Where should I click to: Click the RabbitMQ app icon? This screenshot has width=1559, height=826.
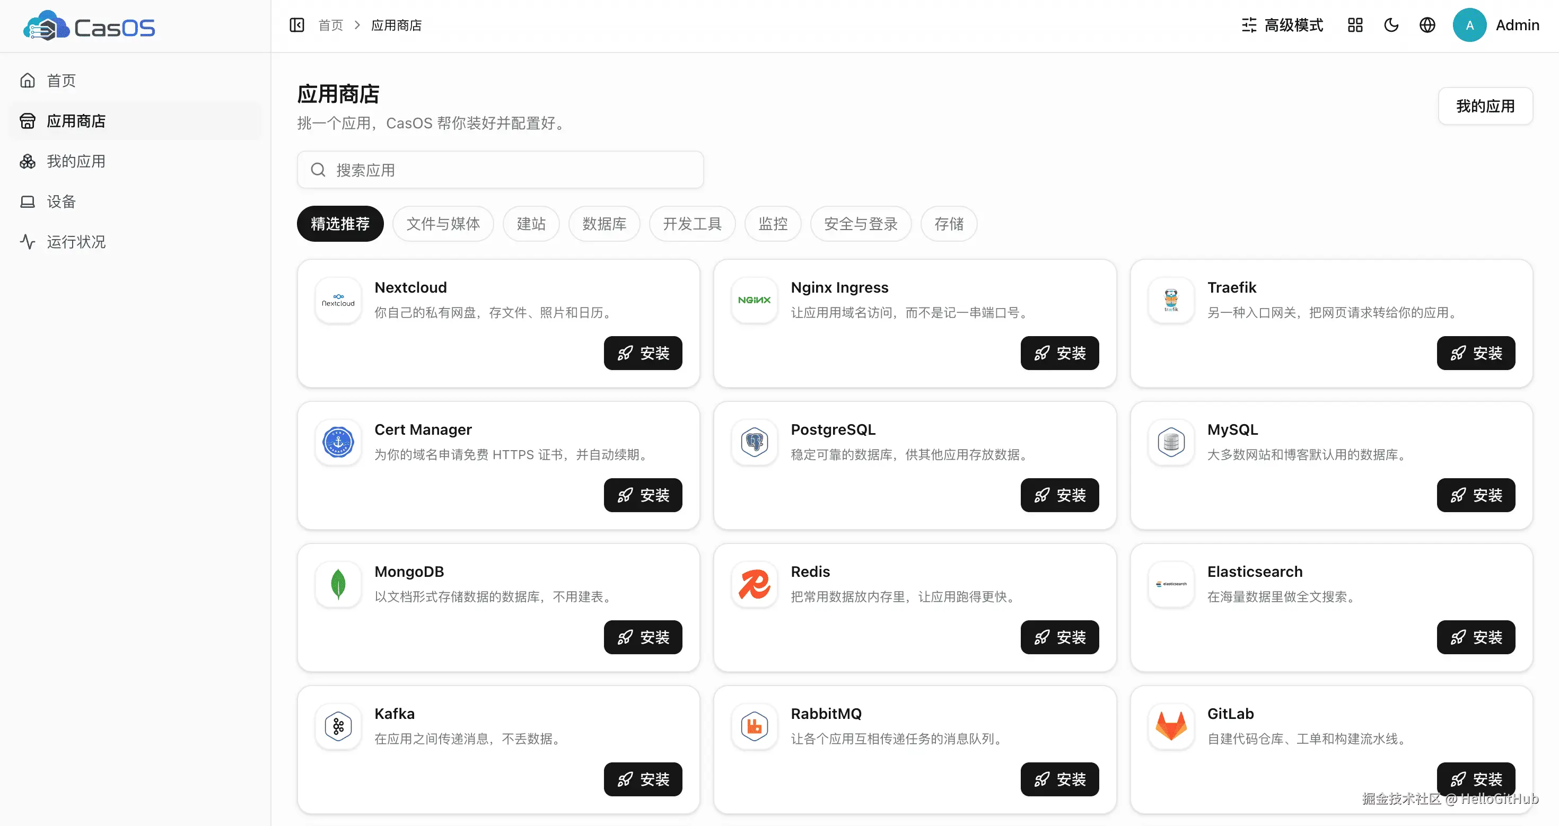(754, 726)
